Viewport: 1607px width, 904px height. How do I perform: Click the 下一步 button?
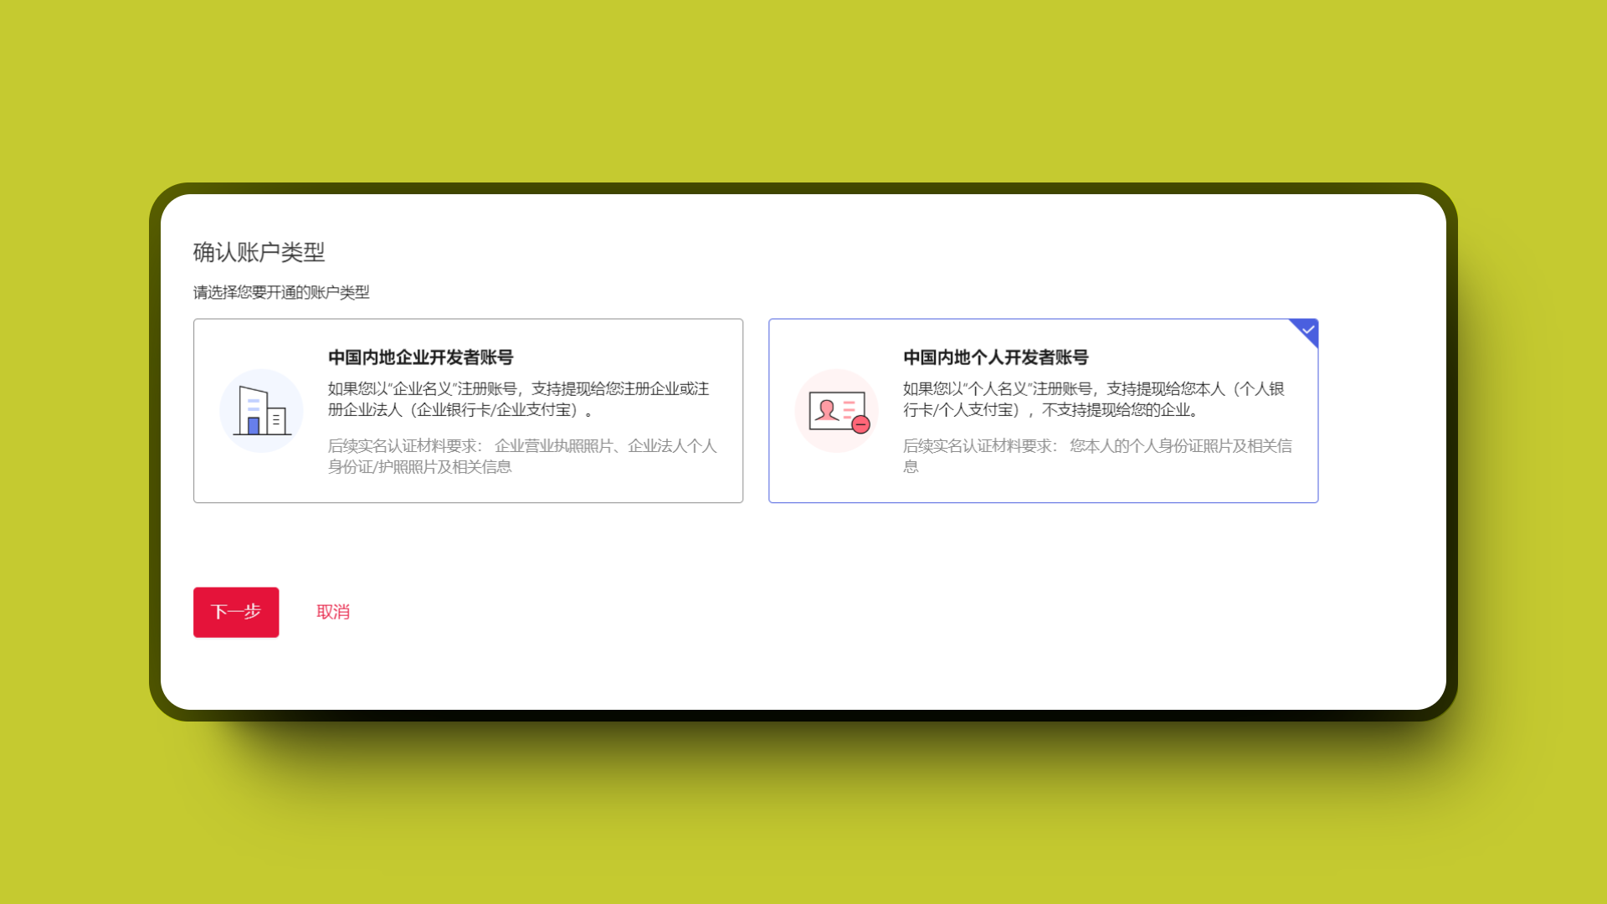[236, 612]
